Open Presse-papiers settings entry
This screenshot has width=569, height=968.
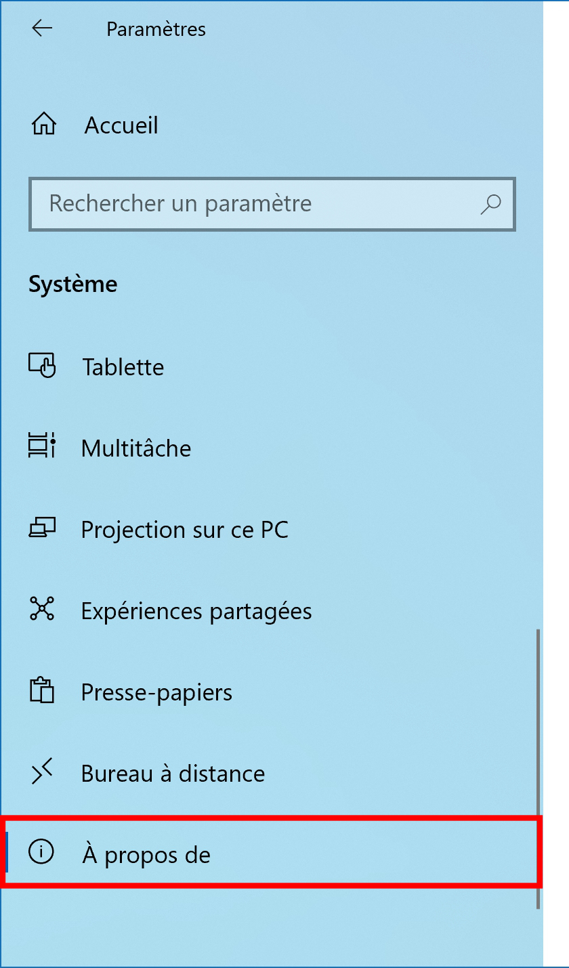[156, 692]
